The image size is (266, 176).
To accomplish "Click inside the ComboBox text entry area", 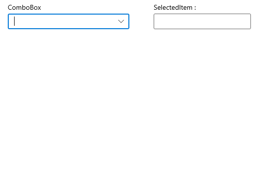I will [63, 21].
